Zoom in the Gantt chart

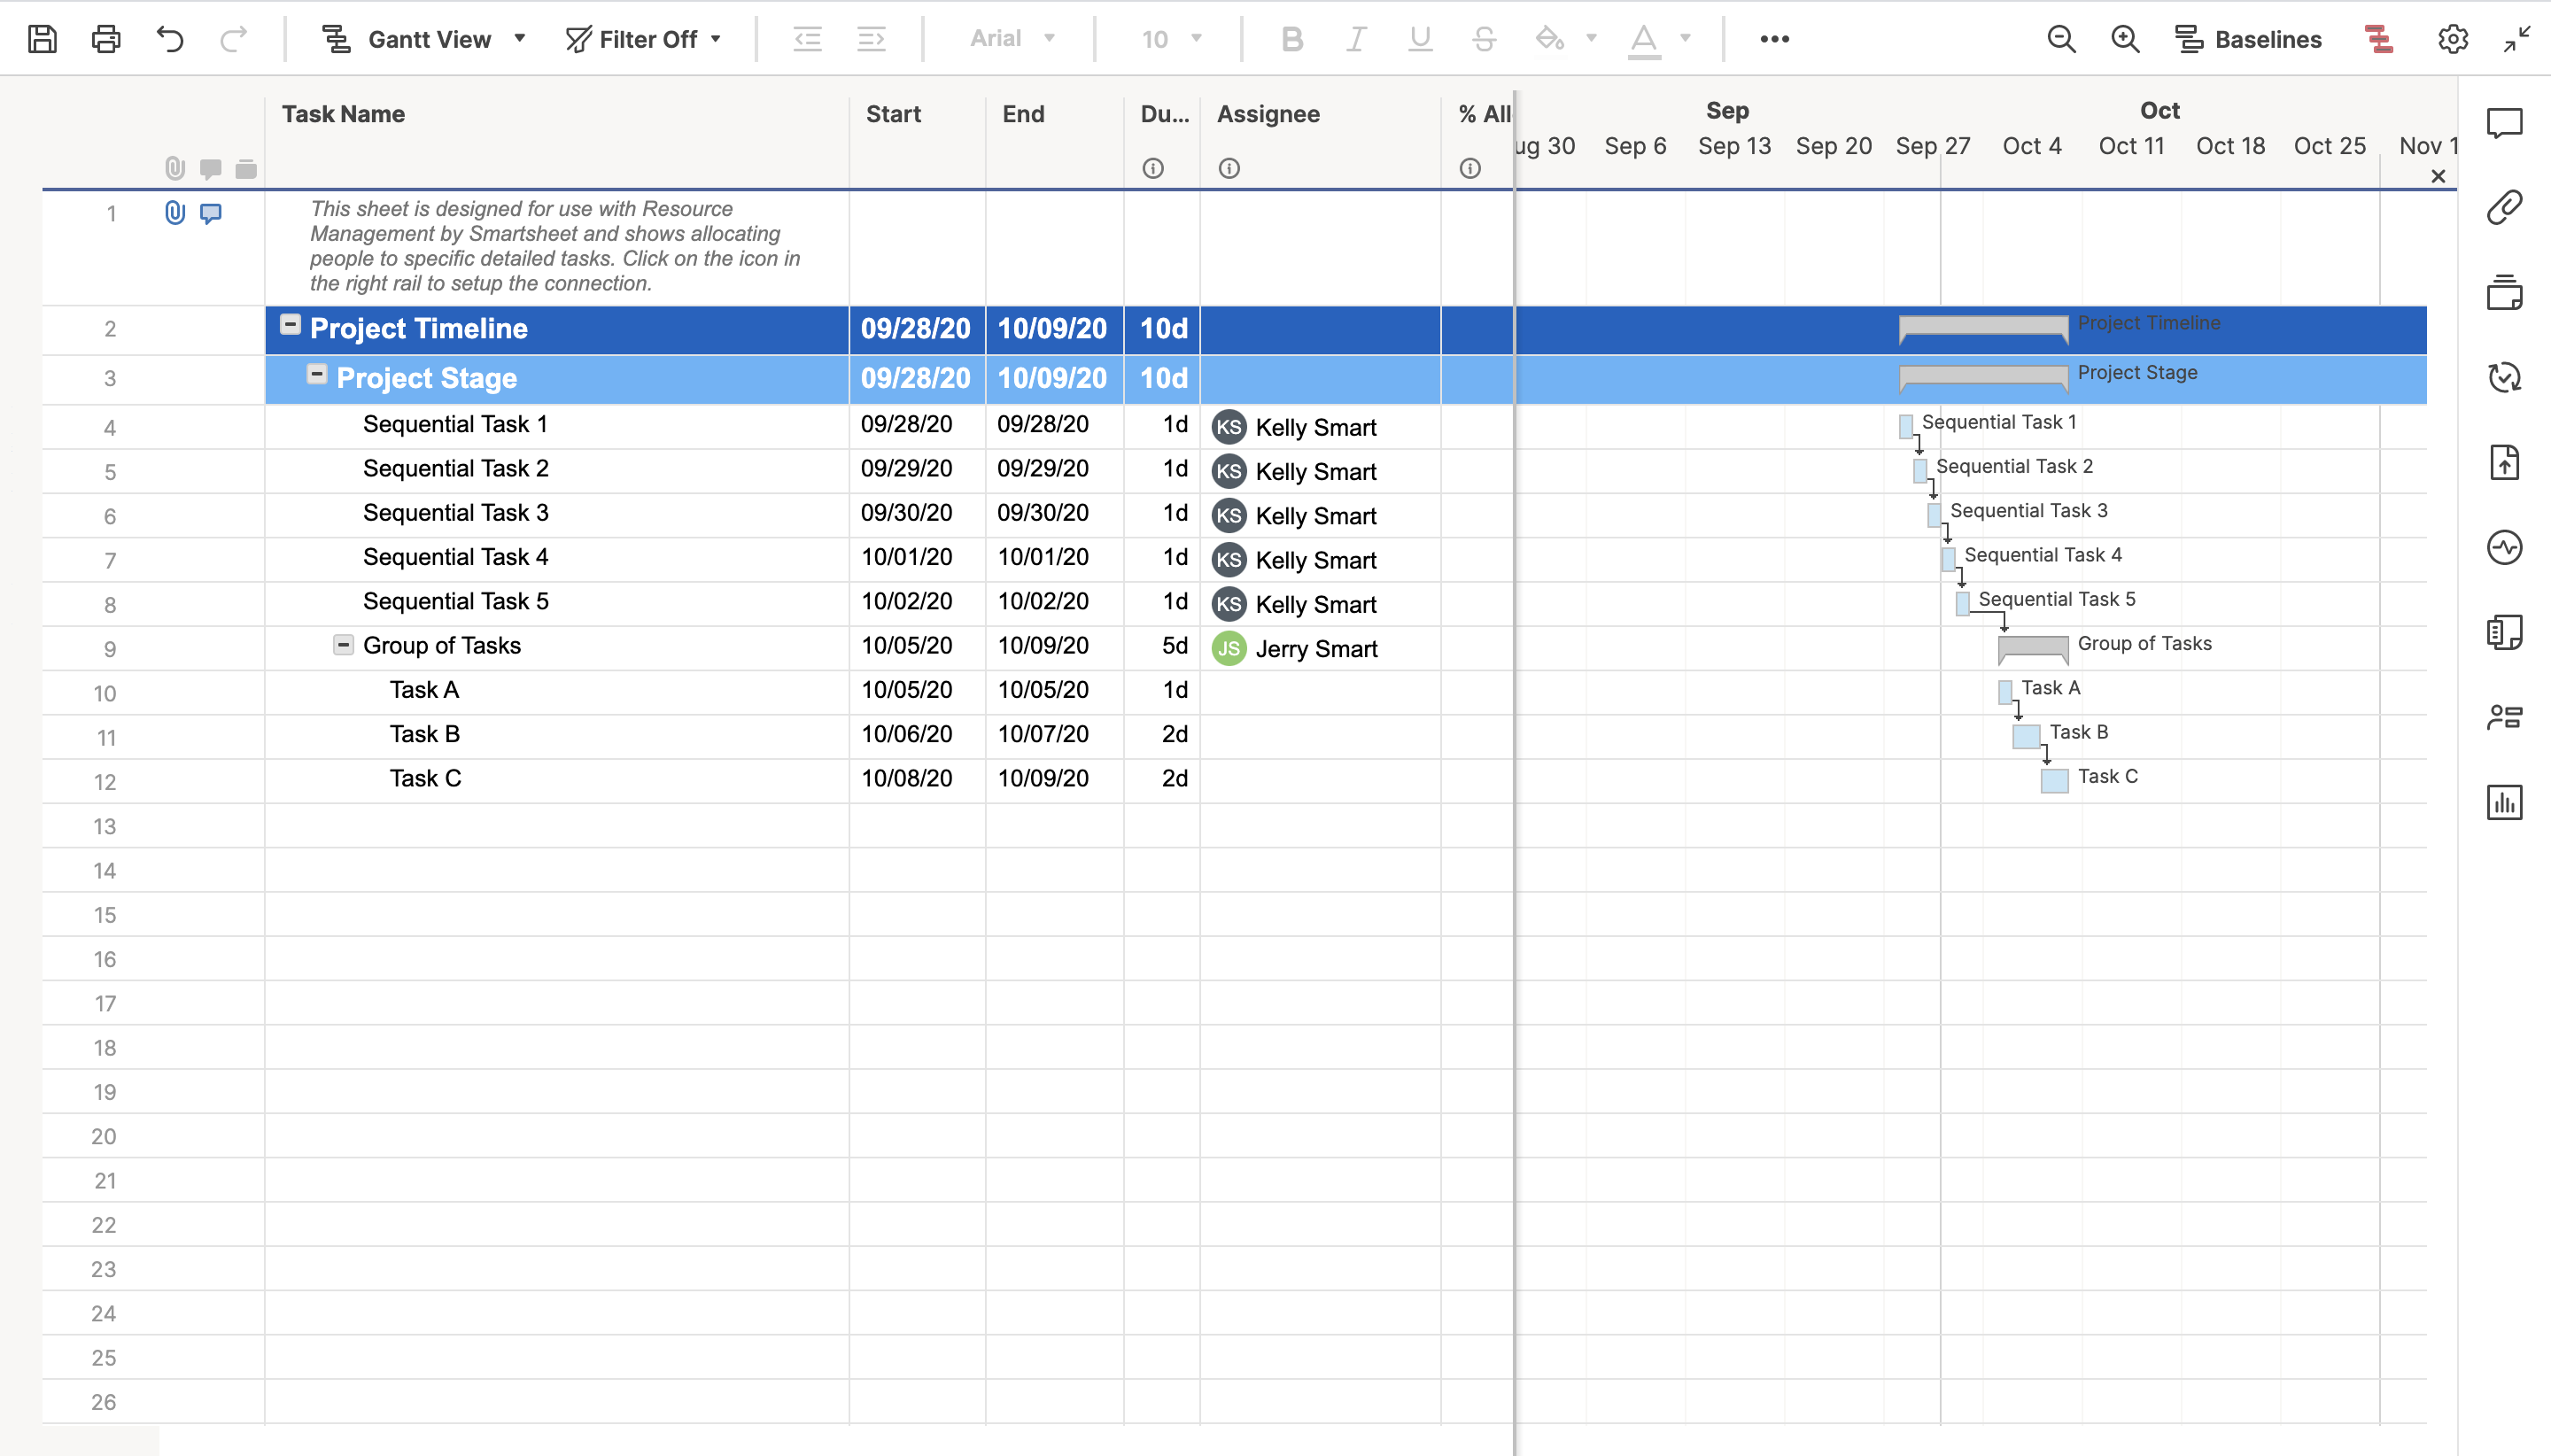[x=2125, y=39]
